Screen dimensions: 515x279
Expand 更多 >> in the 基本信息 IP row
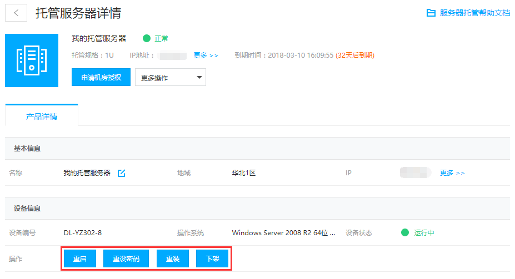(x=452, y=173)
